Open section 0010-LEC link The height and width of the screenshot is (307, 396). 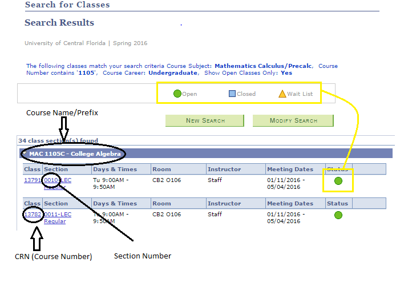pos(58,180)
